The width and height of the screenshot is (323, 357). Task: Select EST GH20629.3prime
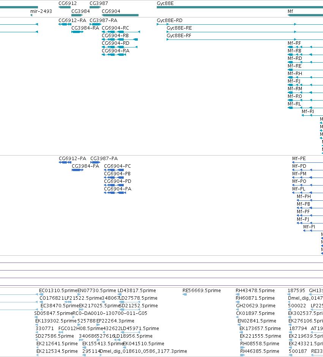pyautogui.click(x=256, y=306)
